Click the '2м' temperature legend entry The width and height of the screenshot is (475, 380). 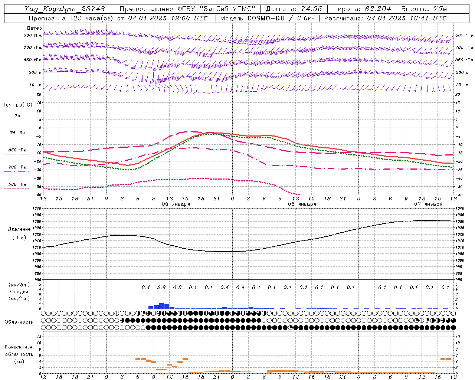[x=17, y=116]
